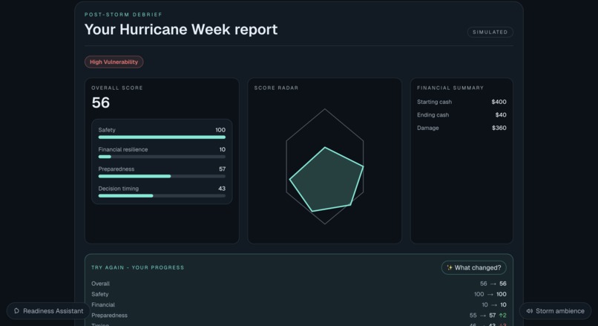This screenshot has width=598, height=326.
Task: Click the Financial resilience progress bar
Action: click(162, 157)
